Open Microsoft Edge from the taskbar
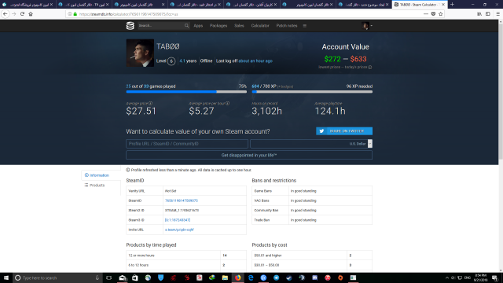Image resolution: width=503 pixels, height=283 pixels. click(251, 277)
